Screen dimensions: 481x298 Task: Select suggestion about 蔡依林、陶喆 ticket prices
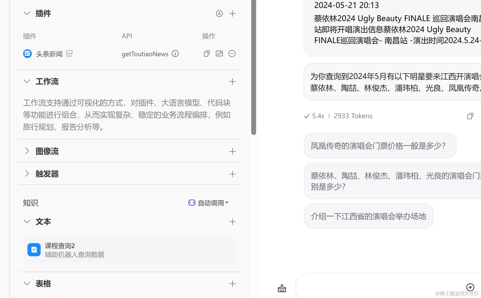pyautogui.click(x=393, y=181)
